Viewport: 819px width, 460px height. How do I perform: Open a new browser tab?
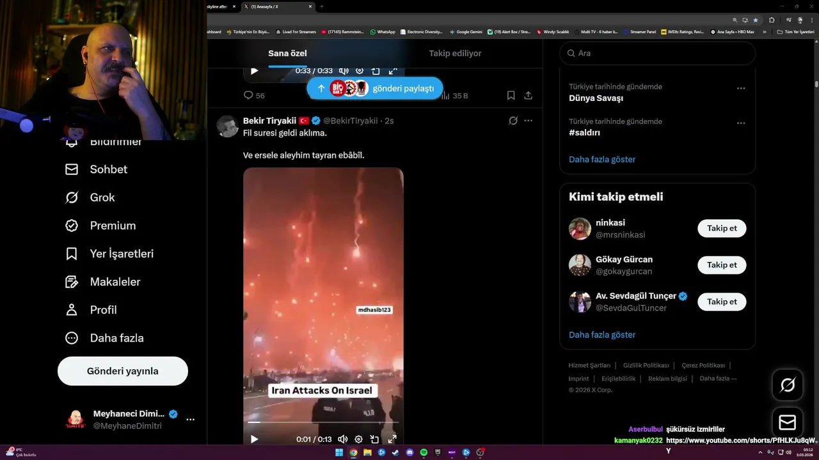pyautogui.click(x=321, y=6)
